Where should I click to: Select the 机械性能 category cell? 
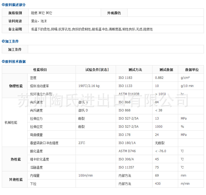(15, 122)
